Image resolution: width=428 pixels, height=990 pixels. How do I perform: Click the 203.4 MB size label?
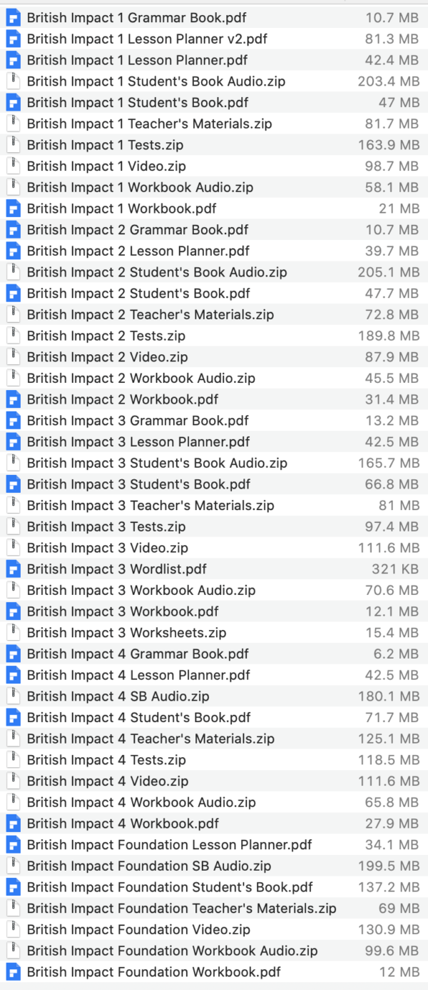pyautogui.click(x=389, y=81)
